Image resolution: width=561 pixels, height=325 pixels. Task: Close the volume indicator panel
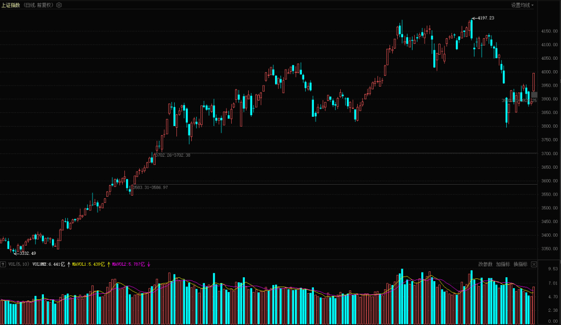point(534,264)
